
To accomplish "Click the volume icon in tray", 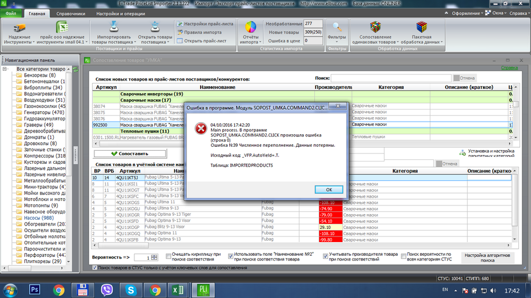I will [x=493, y=291].
